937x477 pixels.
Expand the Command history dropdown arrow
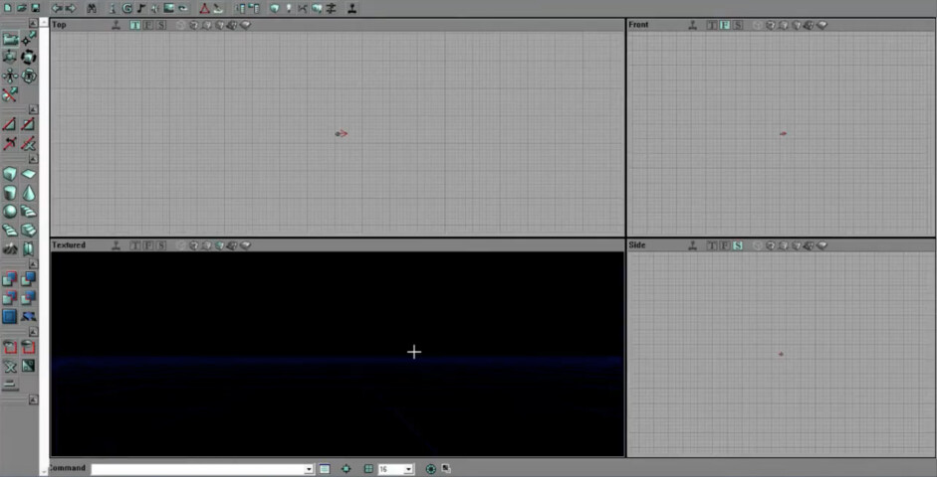[x=309, y=469]
